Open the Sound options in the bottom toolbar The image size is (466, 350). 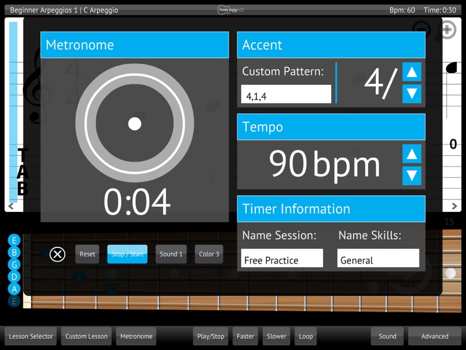[387, 336]
